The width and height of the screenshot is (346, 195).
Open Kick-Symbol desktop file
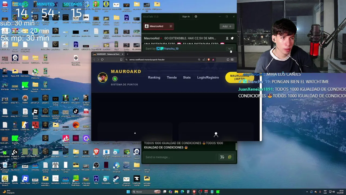point(5,153)
